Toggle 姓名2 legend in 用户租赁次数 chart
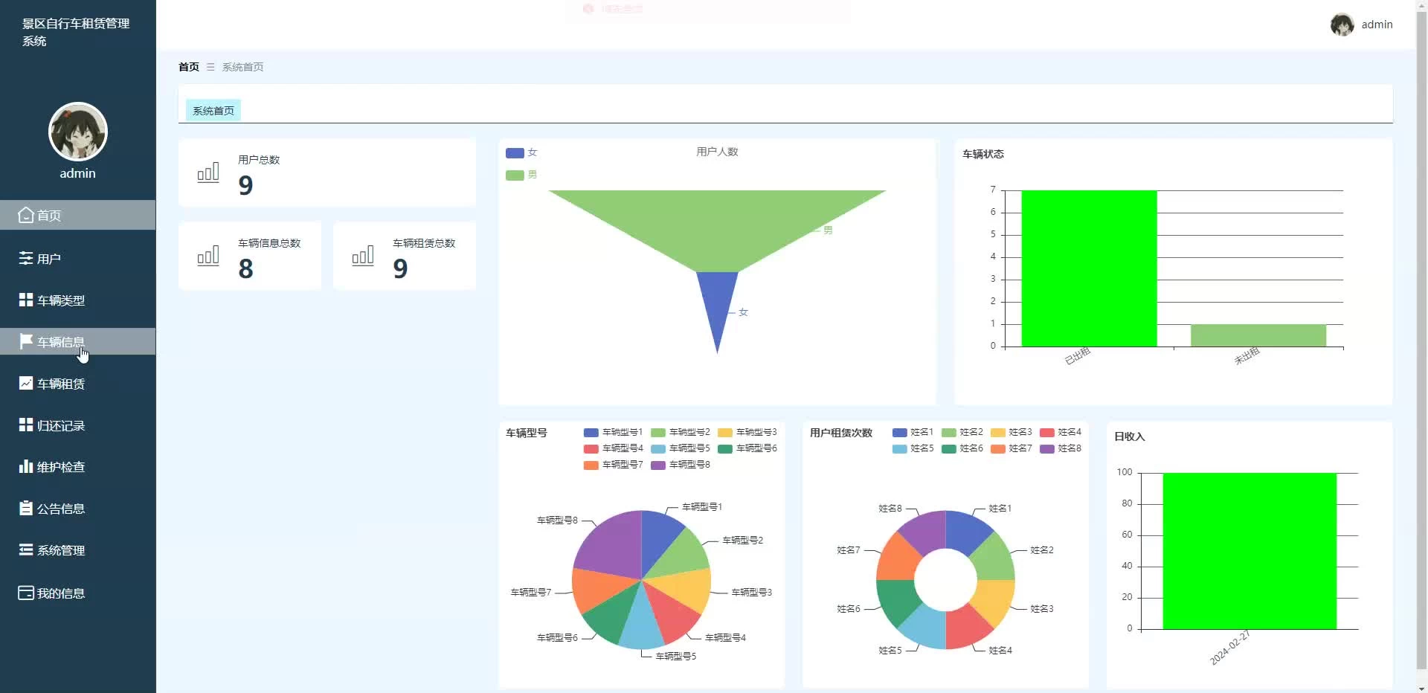The width and height of the screenshot is (1428, 693). (962, 432)
